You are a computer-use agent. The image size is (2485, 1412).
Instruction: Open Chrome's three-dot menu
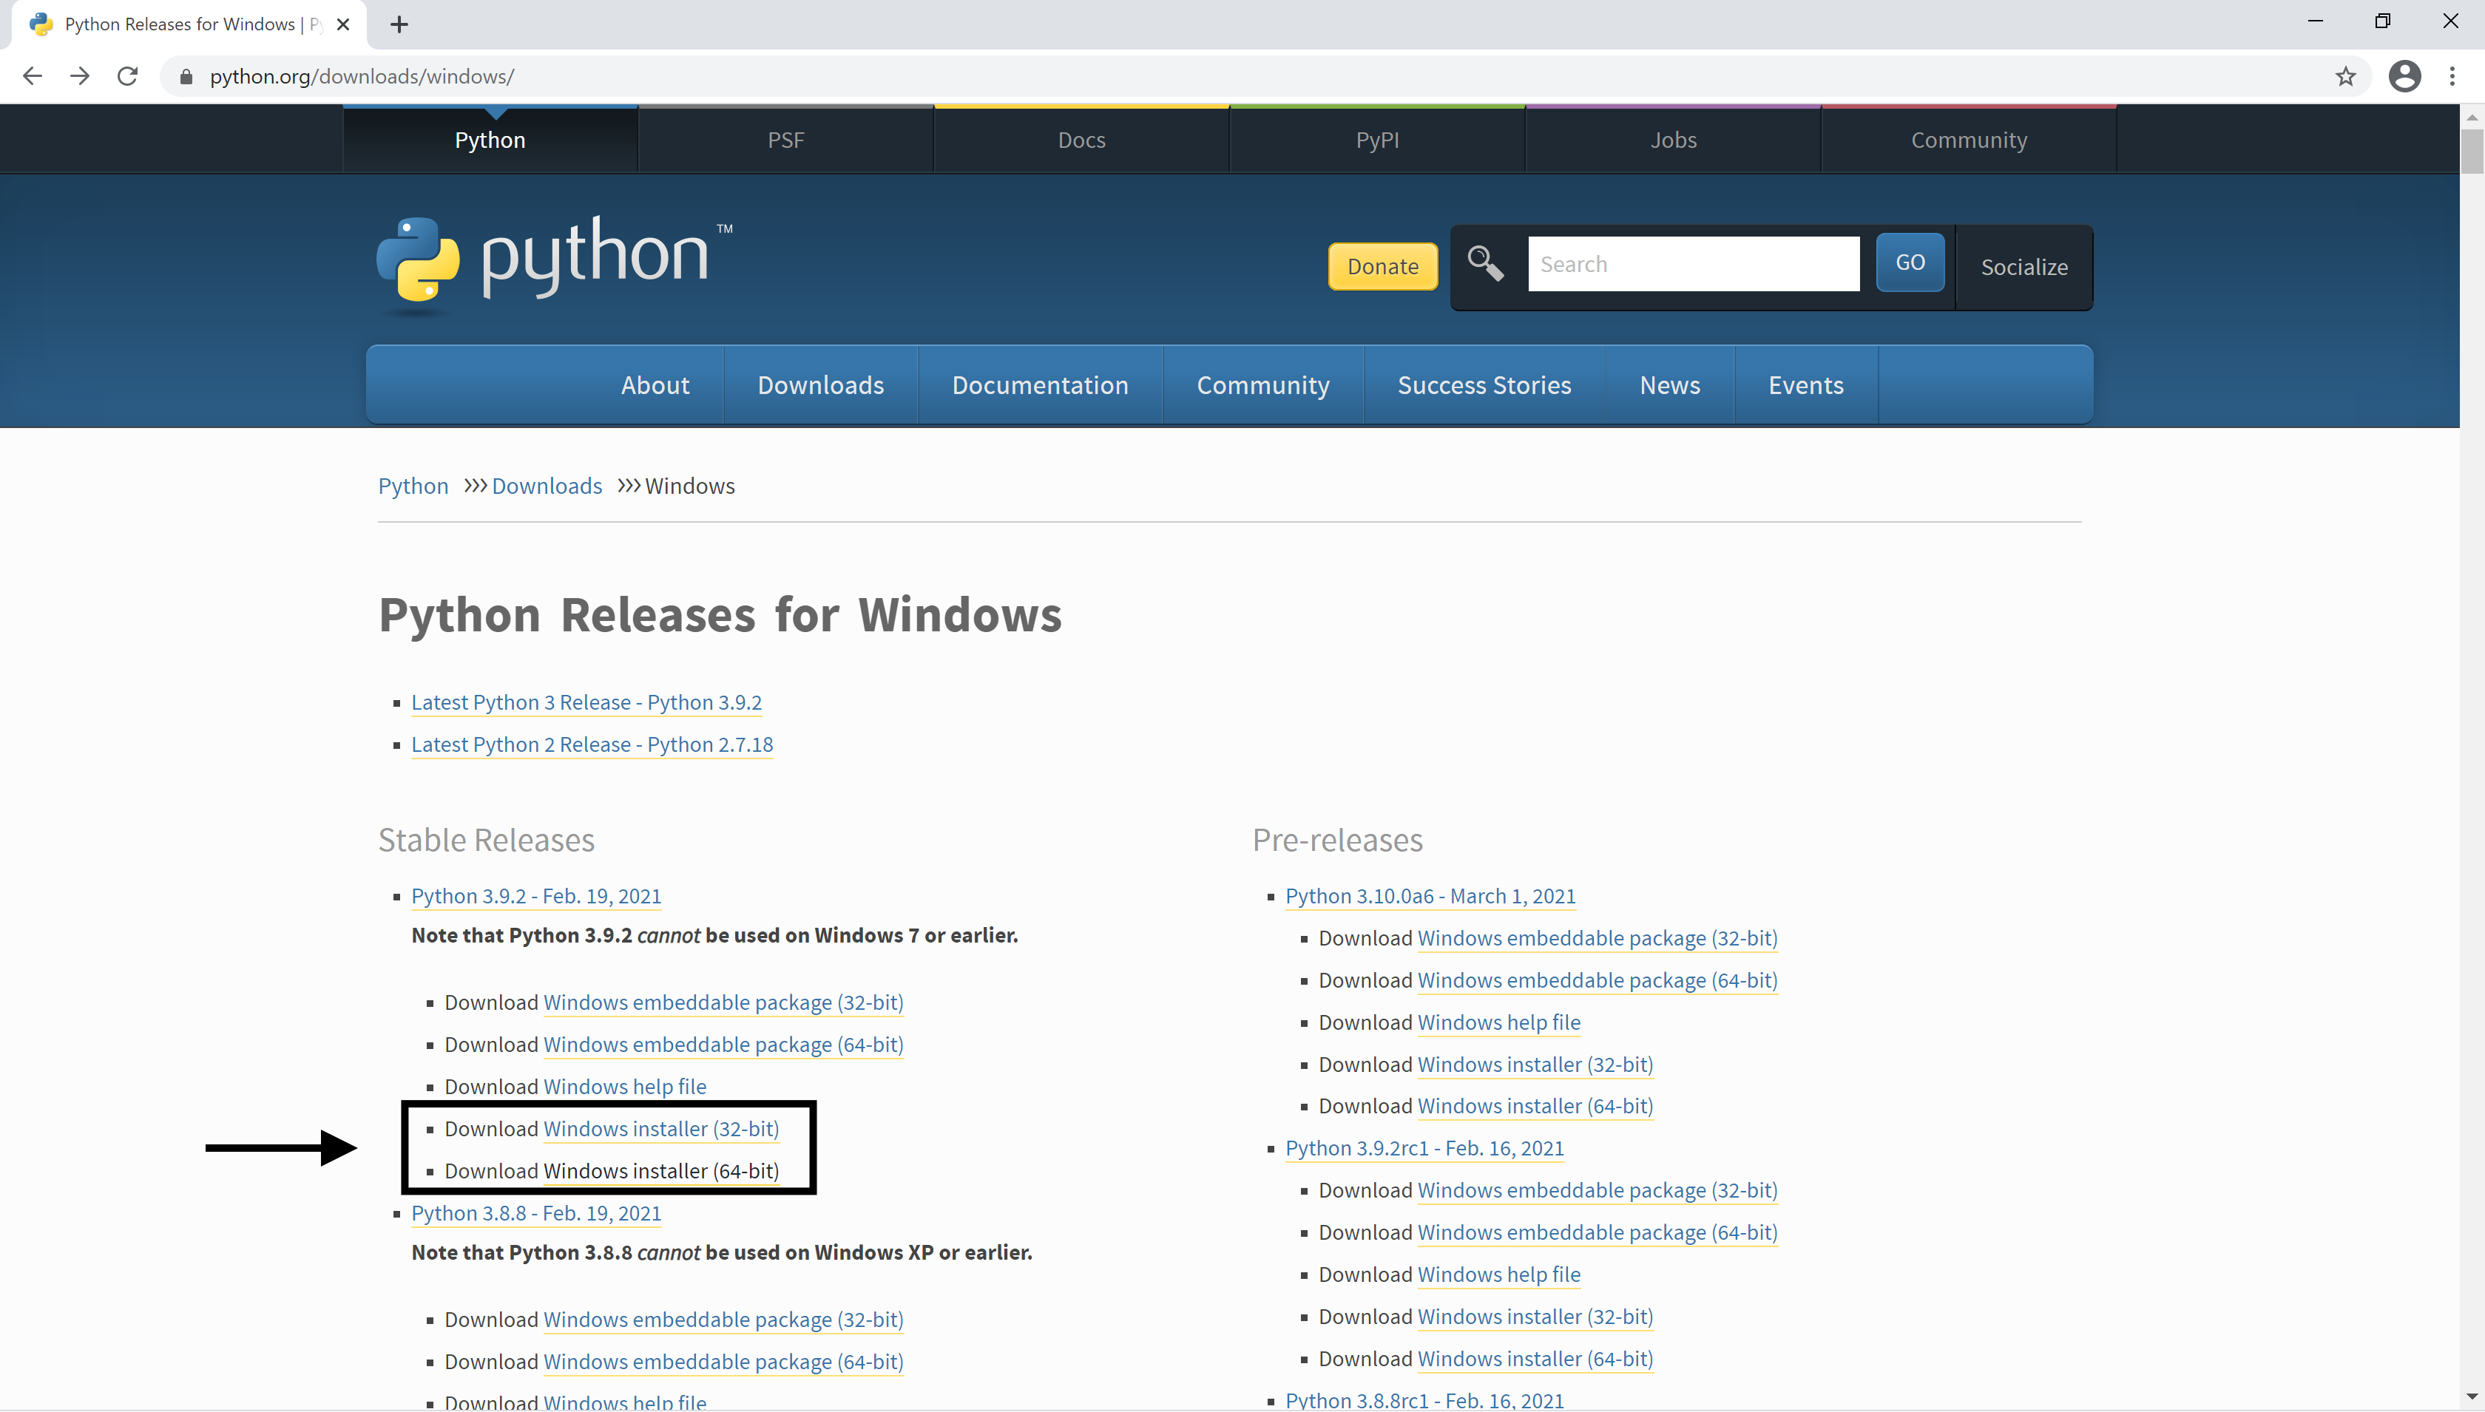click(2452, 75)
